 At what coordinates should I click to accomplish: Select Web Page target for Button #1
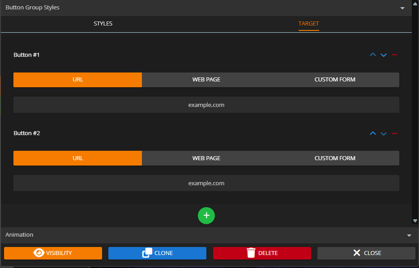pyautogui.click(x=206, y=80)
